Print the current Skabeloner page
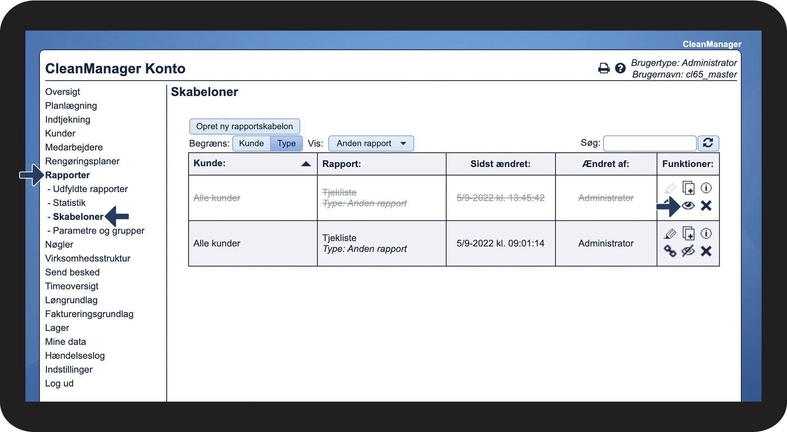This screenshot has width=787, height=432. pyautogui.click(x=604, y=68)
